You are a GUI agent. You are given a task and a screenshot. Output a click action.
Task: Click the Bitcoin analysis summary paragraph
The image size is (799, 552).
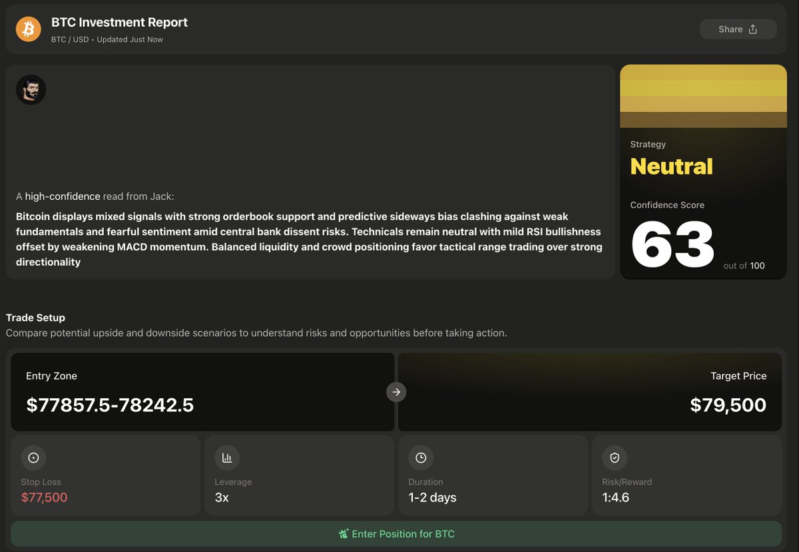(309, 239)
